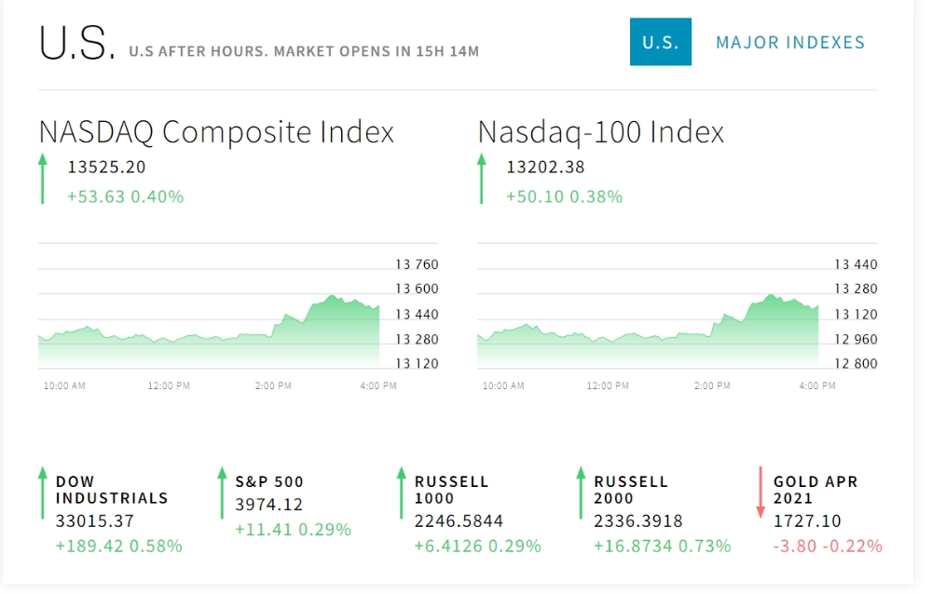Image resolution: width=932 pixels, height=594 pixels.
Task: Click the Russell 1000 up arrow icon
Action: 401,493
